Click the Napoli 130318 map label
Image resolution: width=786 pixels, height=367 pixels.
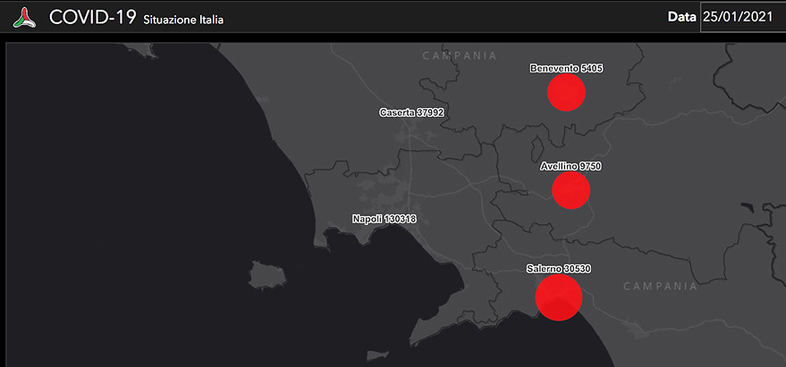point(384,219)
